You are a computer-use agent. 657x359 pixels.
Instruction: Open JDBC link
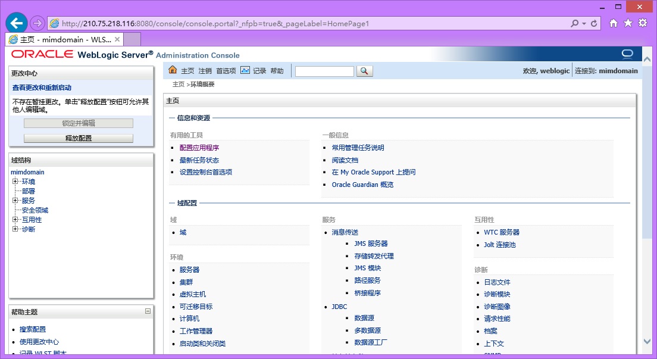click(339, 307)
